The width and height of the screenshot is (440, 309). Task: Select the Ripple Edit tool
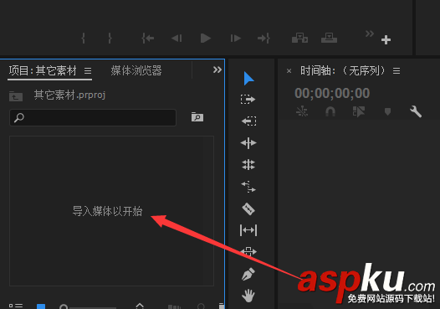pyautogui.click(x=248, y=143)
